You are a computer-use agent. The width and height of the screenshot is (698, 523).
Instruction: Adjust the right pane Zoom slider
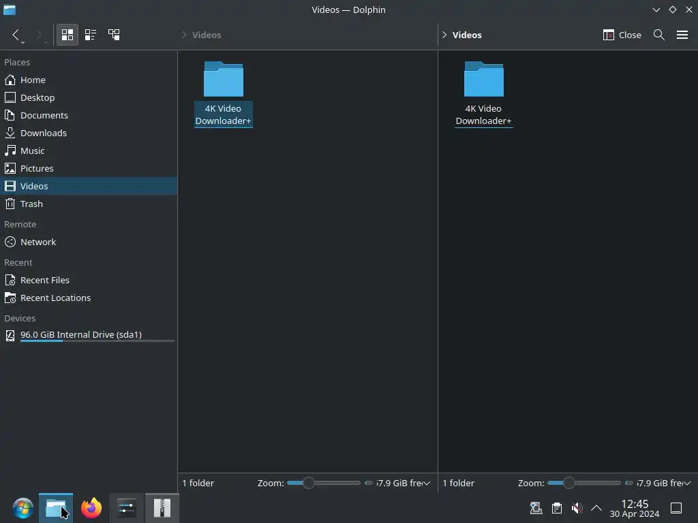coord(584,483)
